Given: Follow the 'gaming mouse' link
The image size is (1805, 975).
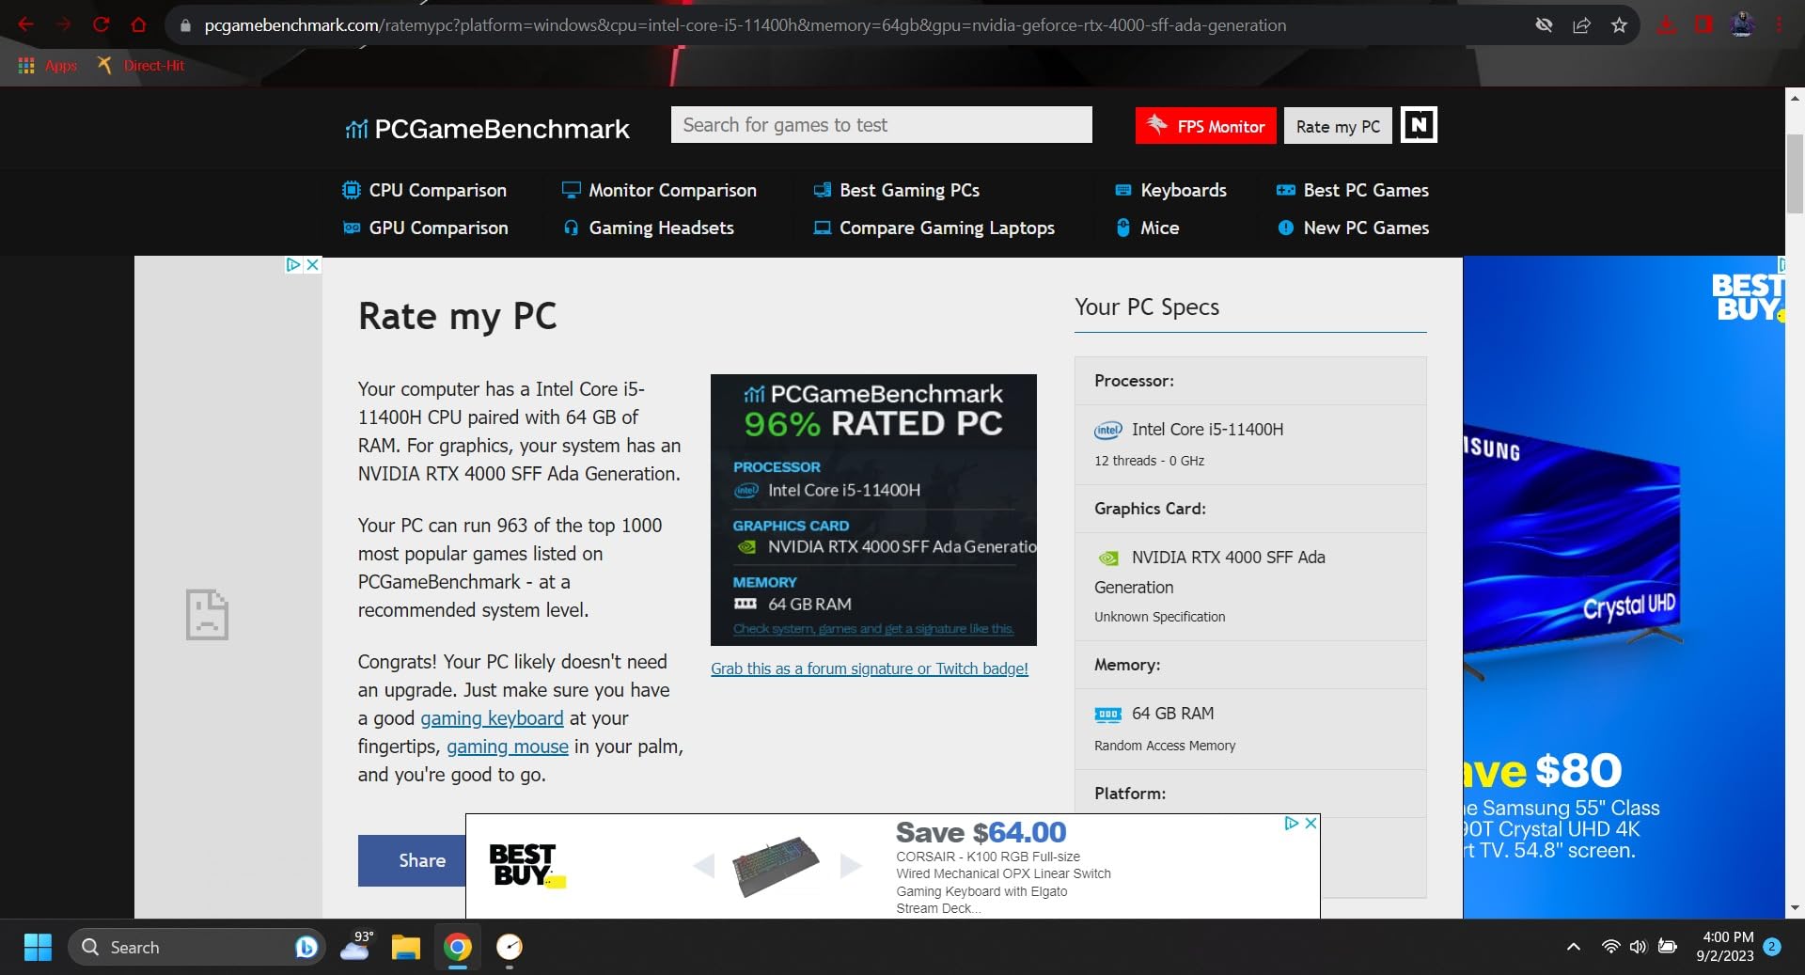Looking at the screenshot, I should (x=508, y=747).
